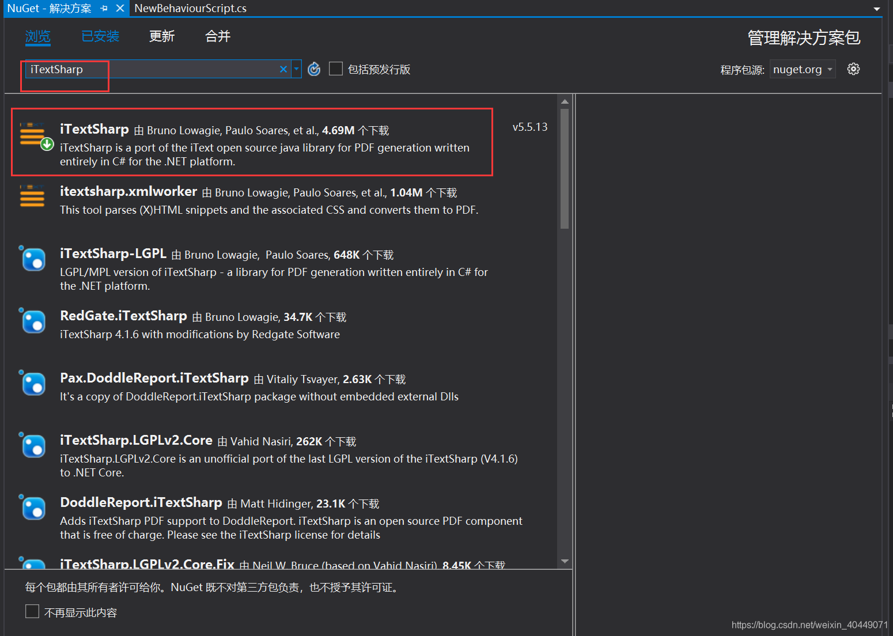
Task: Click the Pax.DoddleReport.iTextSharp package icon
Action: [x=32, y=383]
